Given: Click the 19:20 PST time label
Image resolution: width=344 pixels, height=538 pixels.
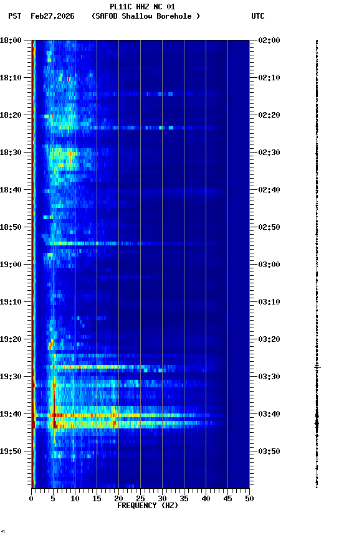Looking at the screenshot, I should click(x=11, y=339).
